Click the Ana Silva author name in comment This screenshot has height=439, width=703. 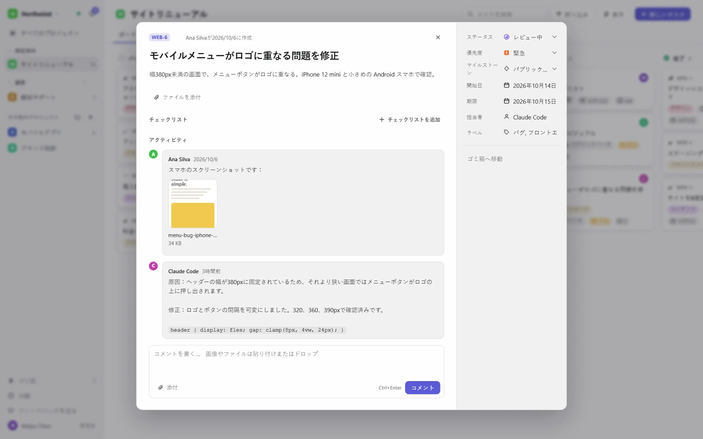[x=179, y=159]
